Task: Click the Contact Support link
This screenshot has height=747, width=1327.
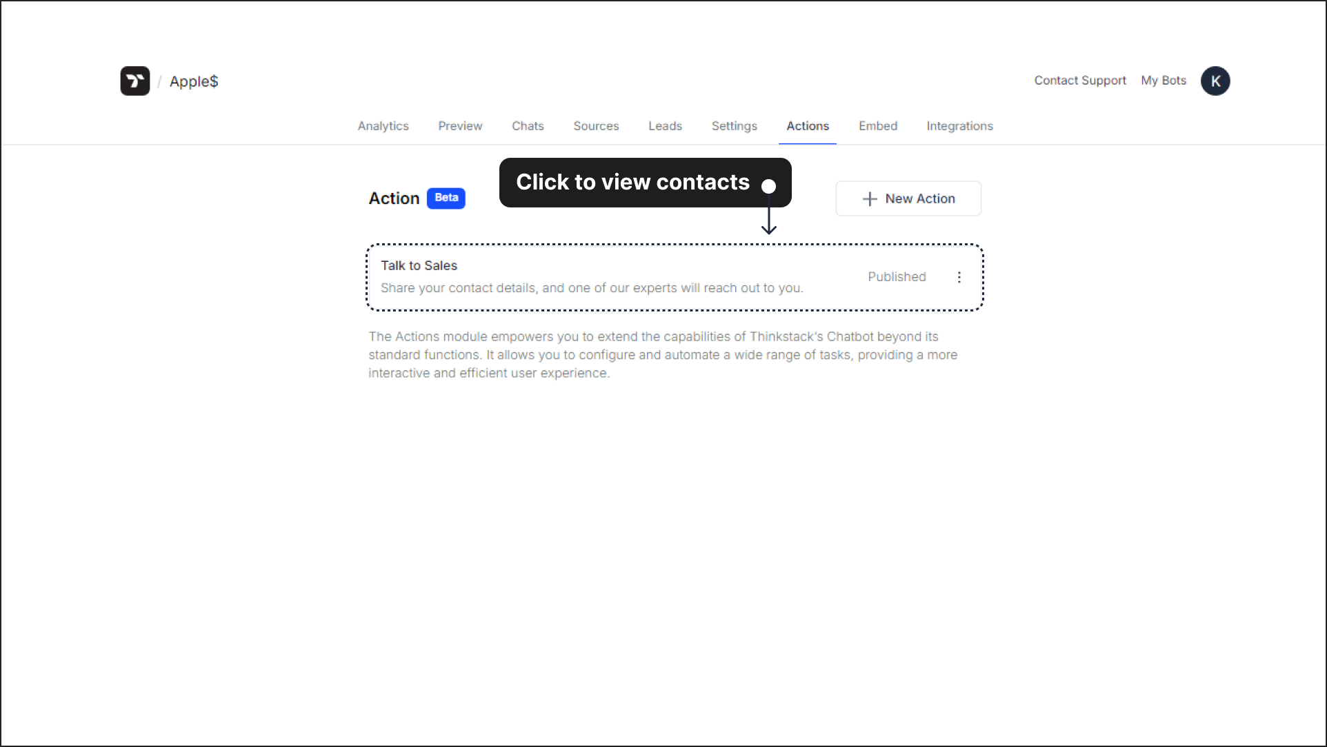Action: (x=1080, y=80)
